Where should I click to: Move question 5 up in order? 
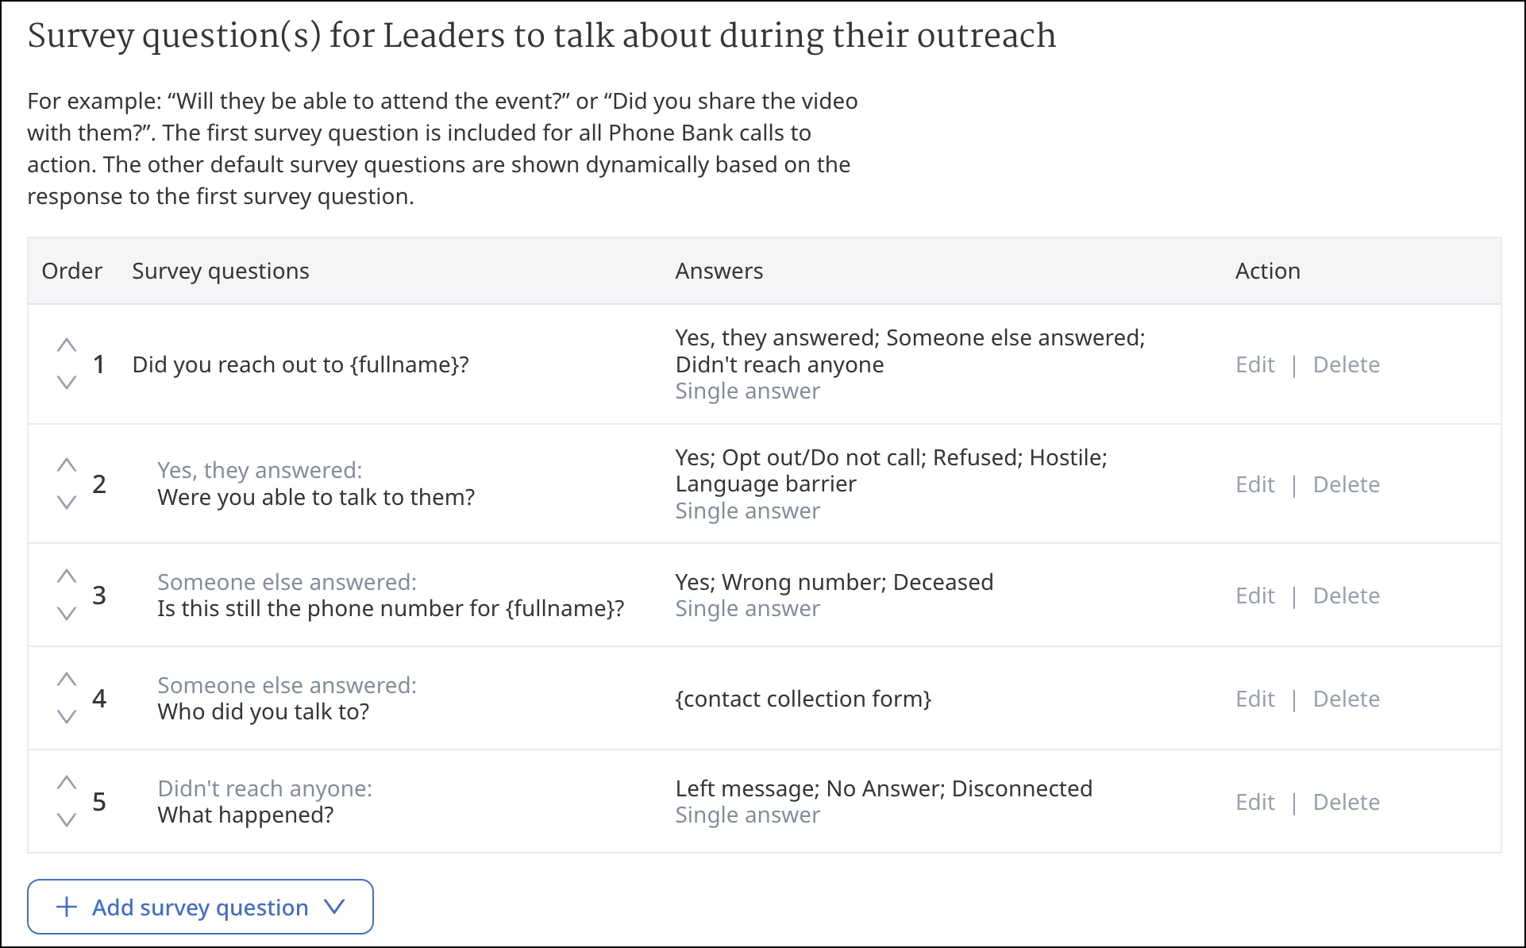tap(67, 783)
